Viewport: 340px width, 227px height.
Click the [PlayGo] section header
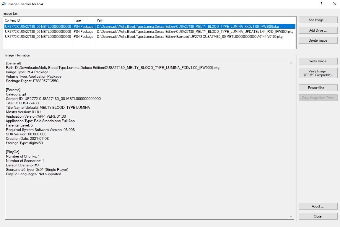pyautogui.click(x=13, y=152)
